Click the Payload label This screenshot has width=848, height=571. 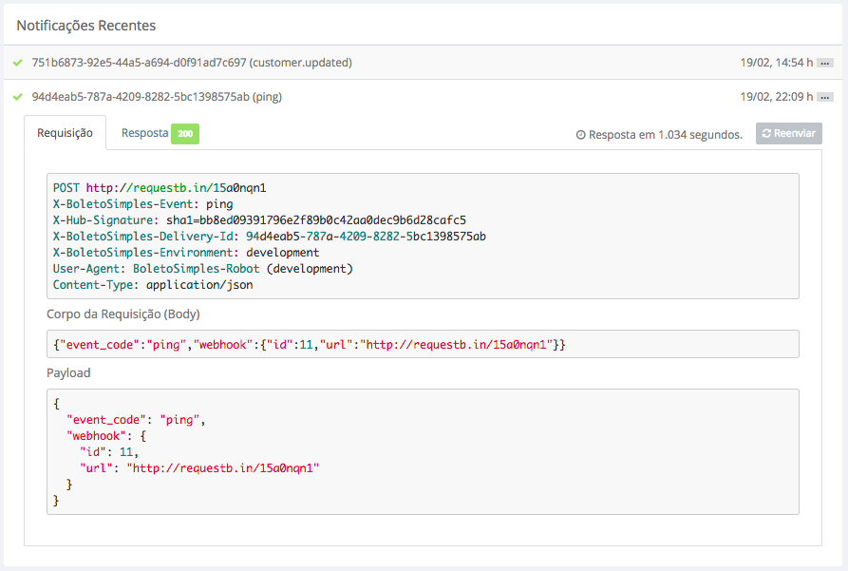68,373
